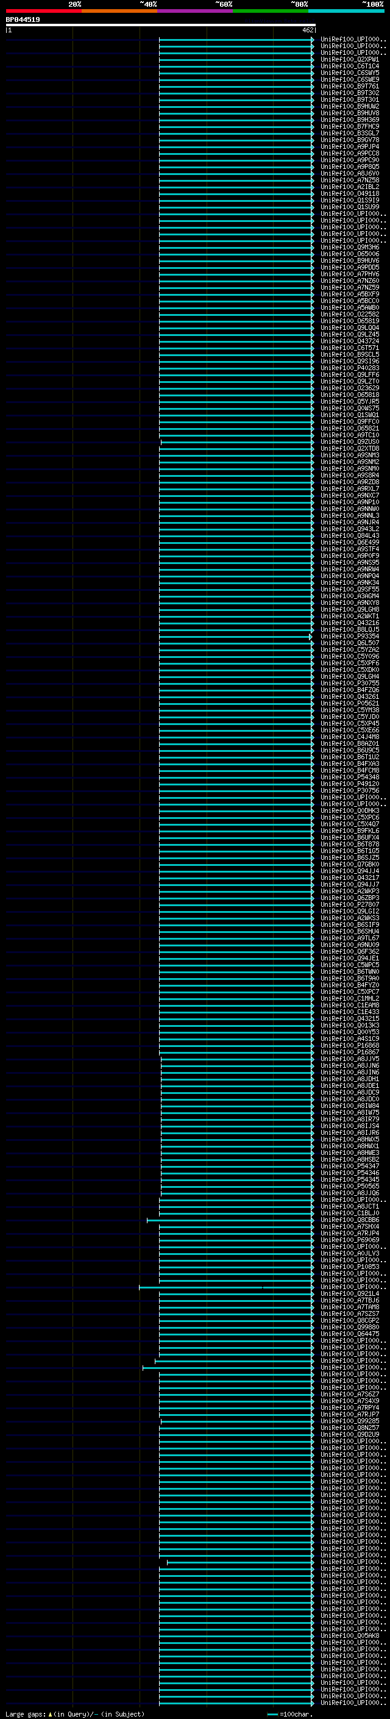Select hit label UniRef100_A8JJV5
The width and height of the screenshot is (390, 1719).
coord(349,1059)
